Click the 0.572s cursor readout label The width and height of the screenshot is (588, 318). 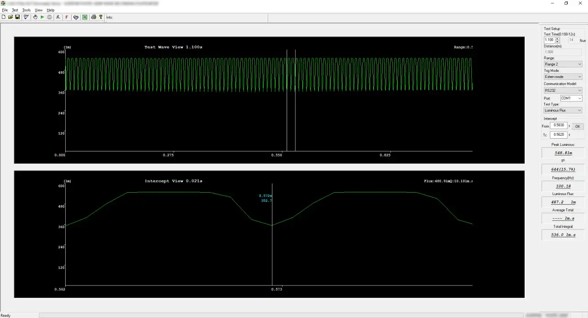pos(266,196)
